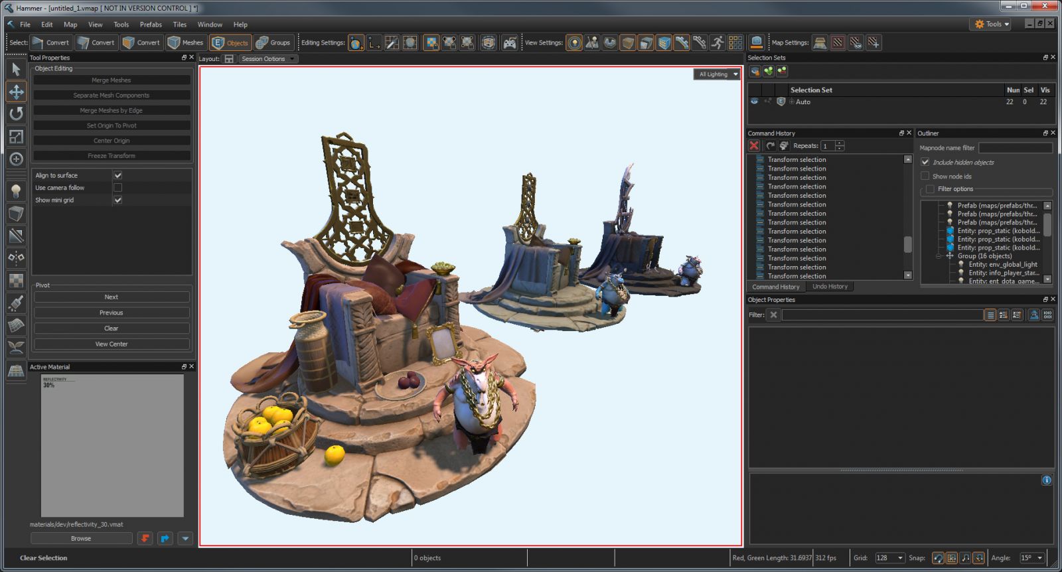1062x572 pixels.
Task: Click the View Center pivot button
Action: click(112, 344)
